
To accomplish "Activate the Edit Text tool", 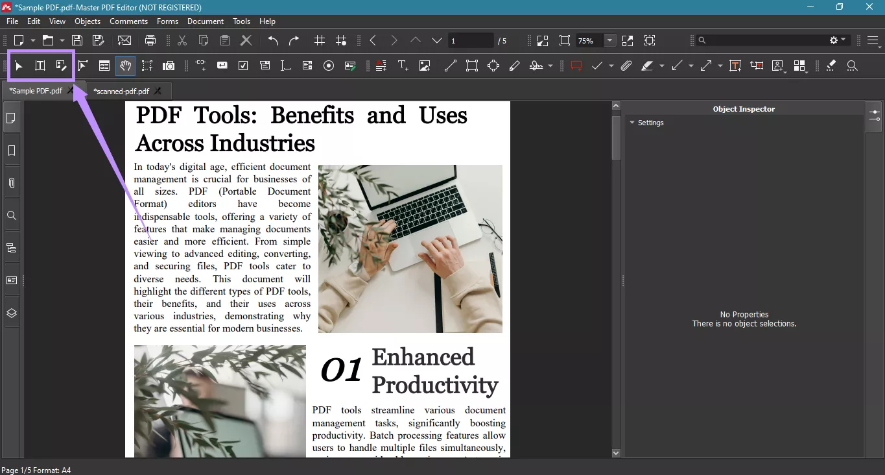I will pos(40,66).
